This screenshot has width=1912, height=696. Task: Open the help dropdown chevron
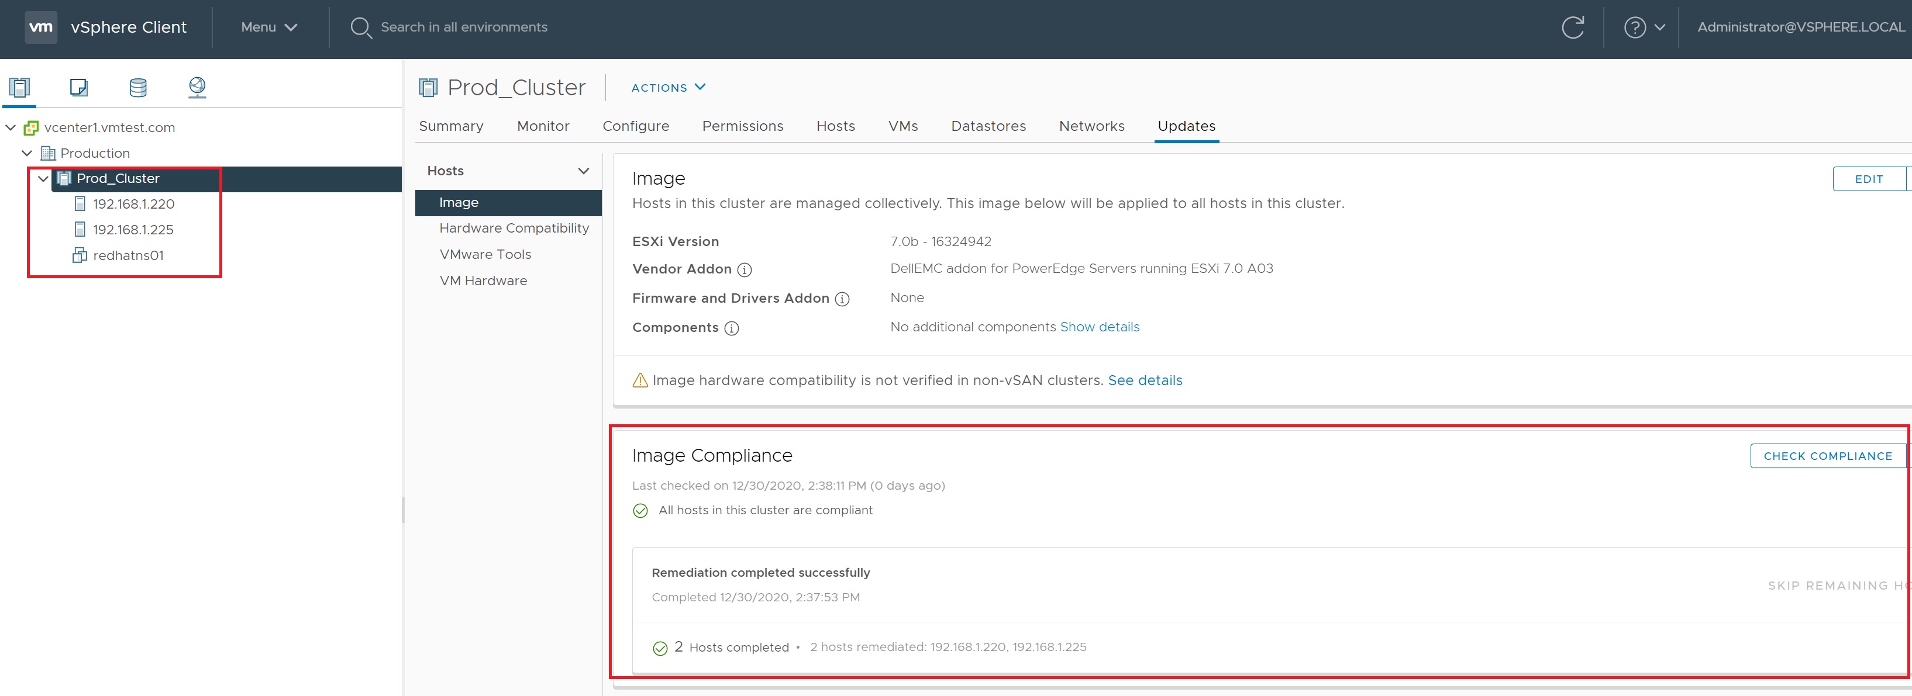1660,27
